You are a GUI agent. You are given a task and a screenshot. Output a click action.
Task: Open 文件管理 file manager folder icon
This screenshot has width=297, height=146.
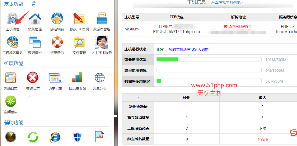tap(79, 42)
